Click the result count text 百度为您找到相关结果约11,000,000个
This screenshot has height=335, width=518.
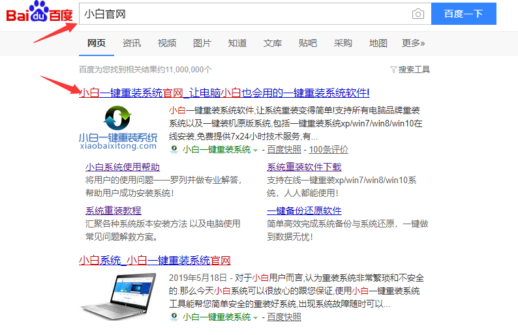[x=145, y=70]
